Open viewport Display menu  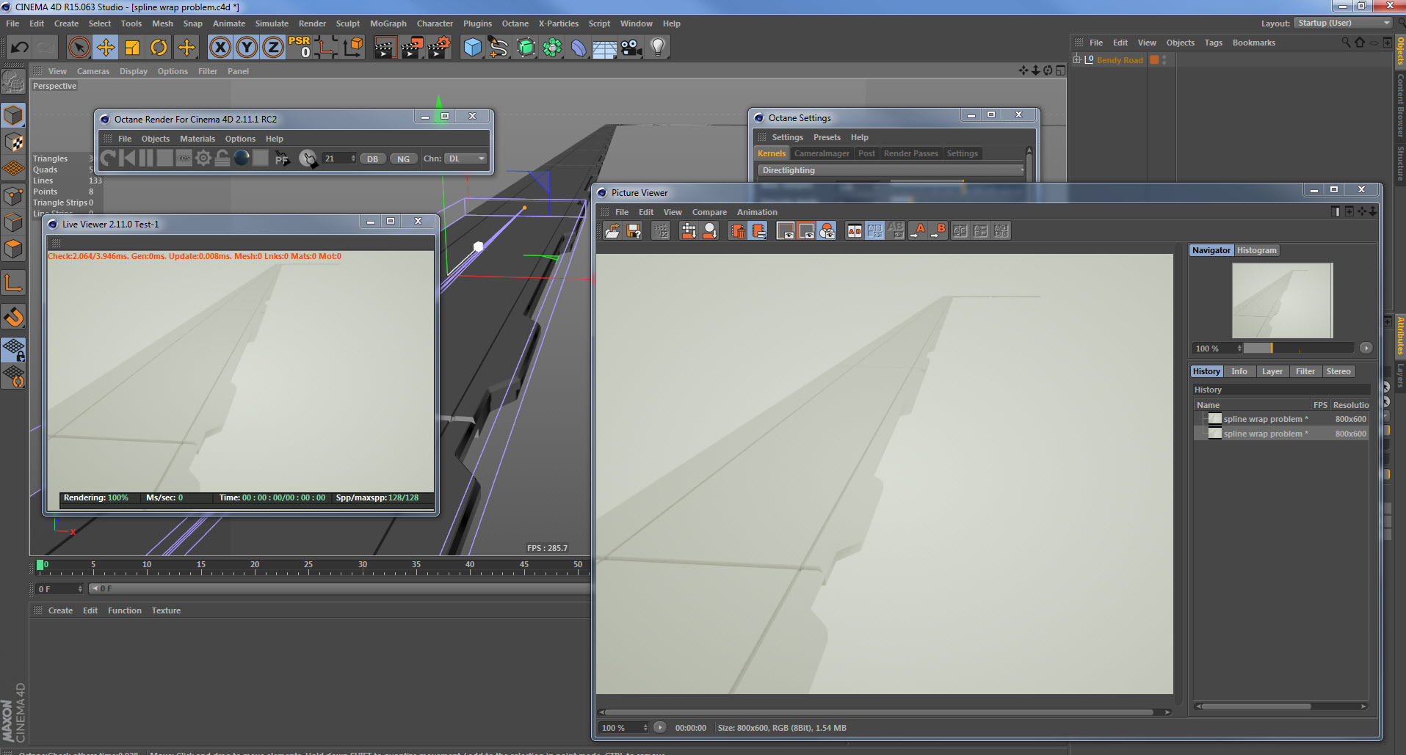tap(134, 71)
